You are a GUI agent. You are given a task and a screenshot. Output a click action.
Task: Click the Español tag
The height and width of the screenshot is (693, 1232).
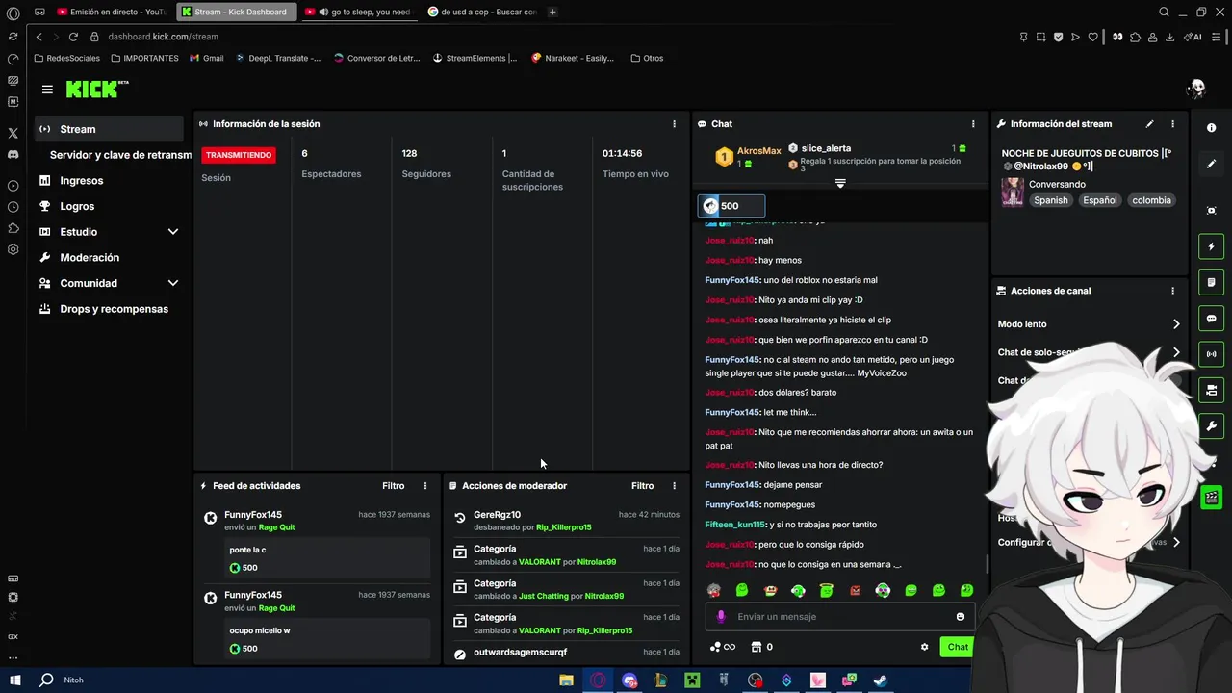point(1100,200)
